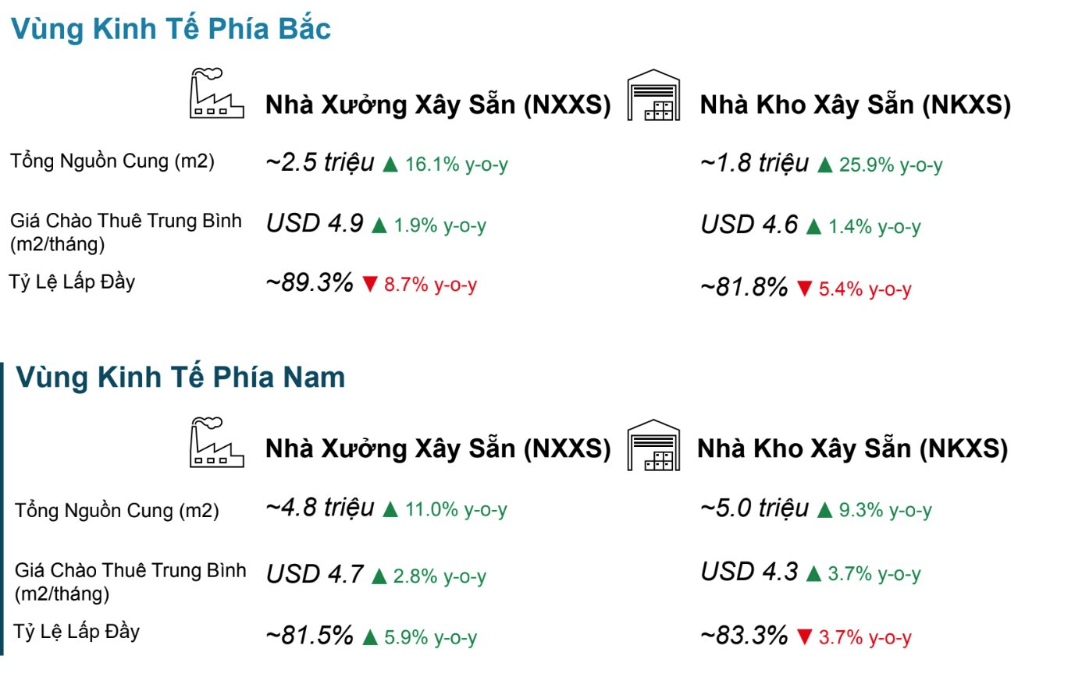Select the Vùng Kinh Tế Phía Bắc heading
The width and height of the screenshot is (1082, 677).
[170, 30]
